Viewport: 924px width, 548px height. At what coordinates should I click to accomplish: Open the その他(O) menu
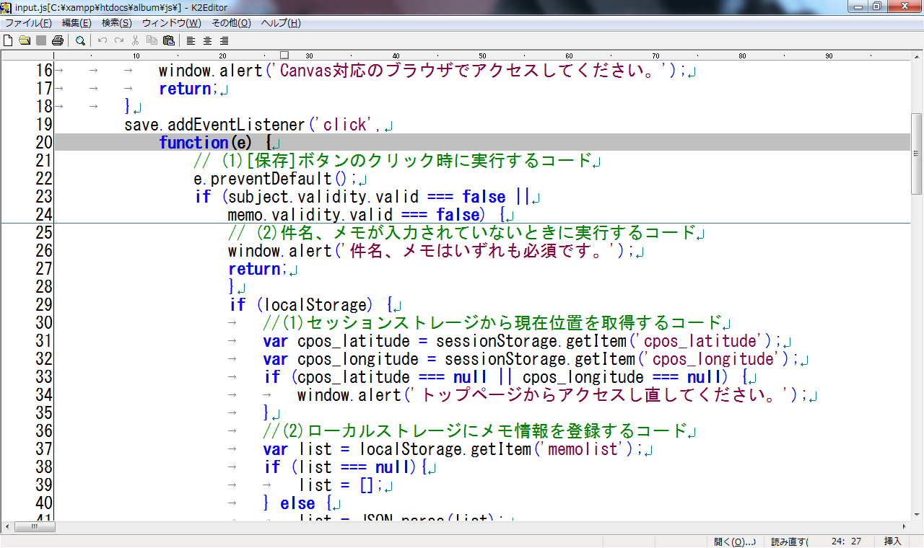click(231, 23)
